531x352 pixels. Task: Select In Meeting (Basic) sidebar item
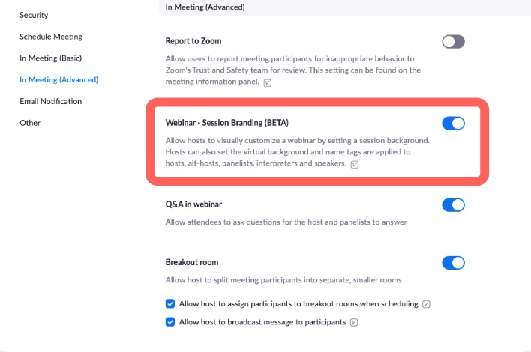coord(50,58)
